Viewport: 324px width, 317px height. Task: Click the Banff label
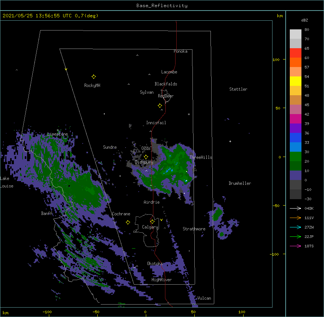tap(47, 213)
